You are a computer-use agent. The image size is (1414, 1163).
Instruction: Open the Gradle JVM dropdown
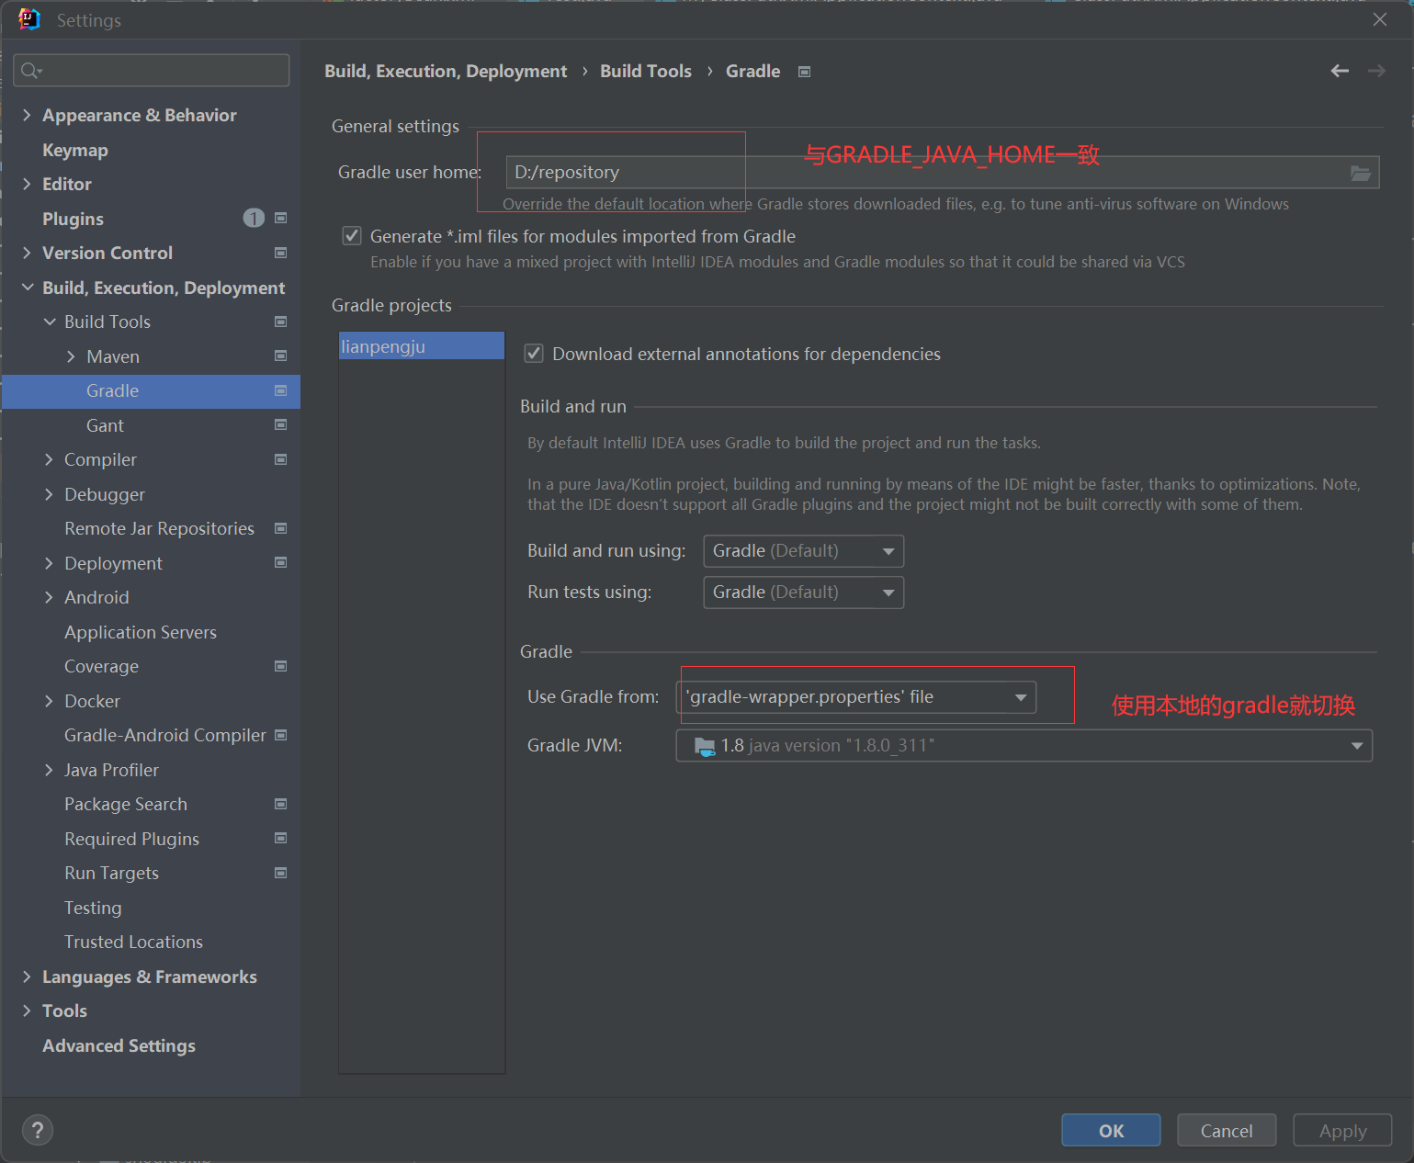pyautogui.click(x=1024, y=746)
